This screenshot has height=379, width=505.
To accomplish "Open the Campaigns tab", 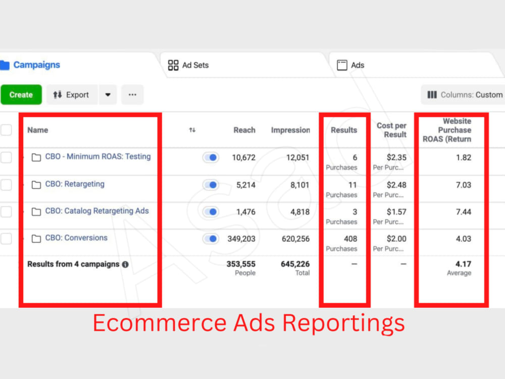I will coord(77,65).
